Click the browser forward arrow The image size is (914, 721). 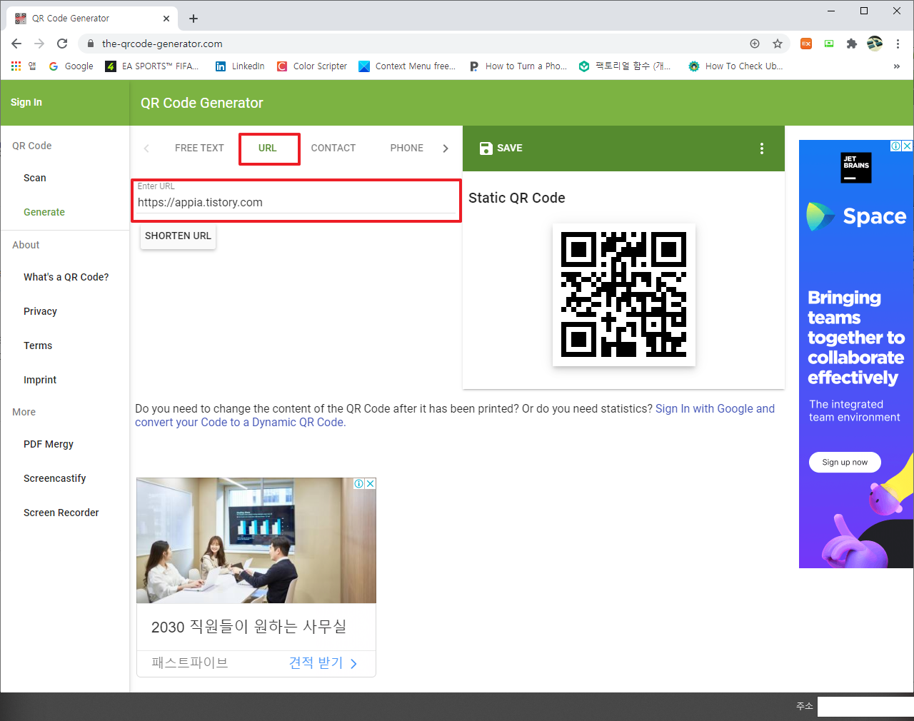coord(39,44)
